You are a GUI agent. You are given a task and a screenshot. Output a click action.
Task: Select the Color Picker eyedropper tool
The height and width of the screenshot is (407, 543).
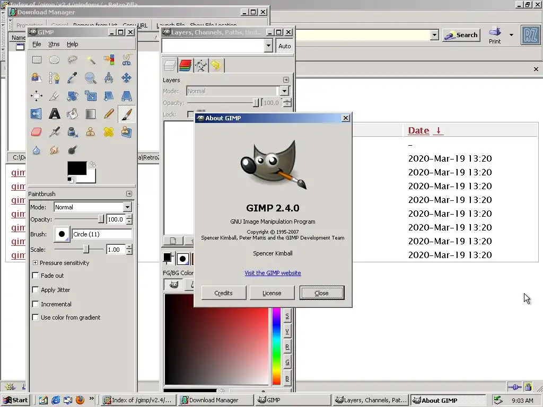(x=72, y=78)
